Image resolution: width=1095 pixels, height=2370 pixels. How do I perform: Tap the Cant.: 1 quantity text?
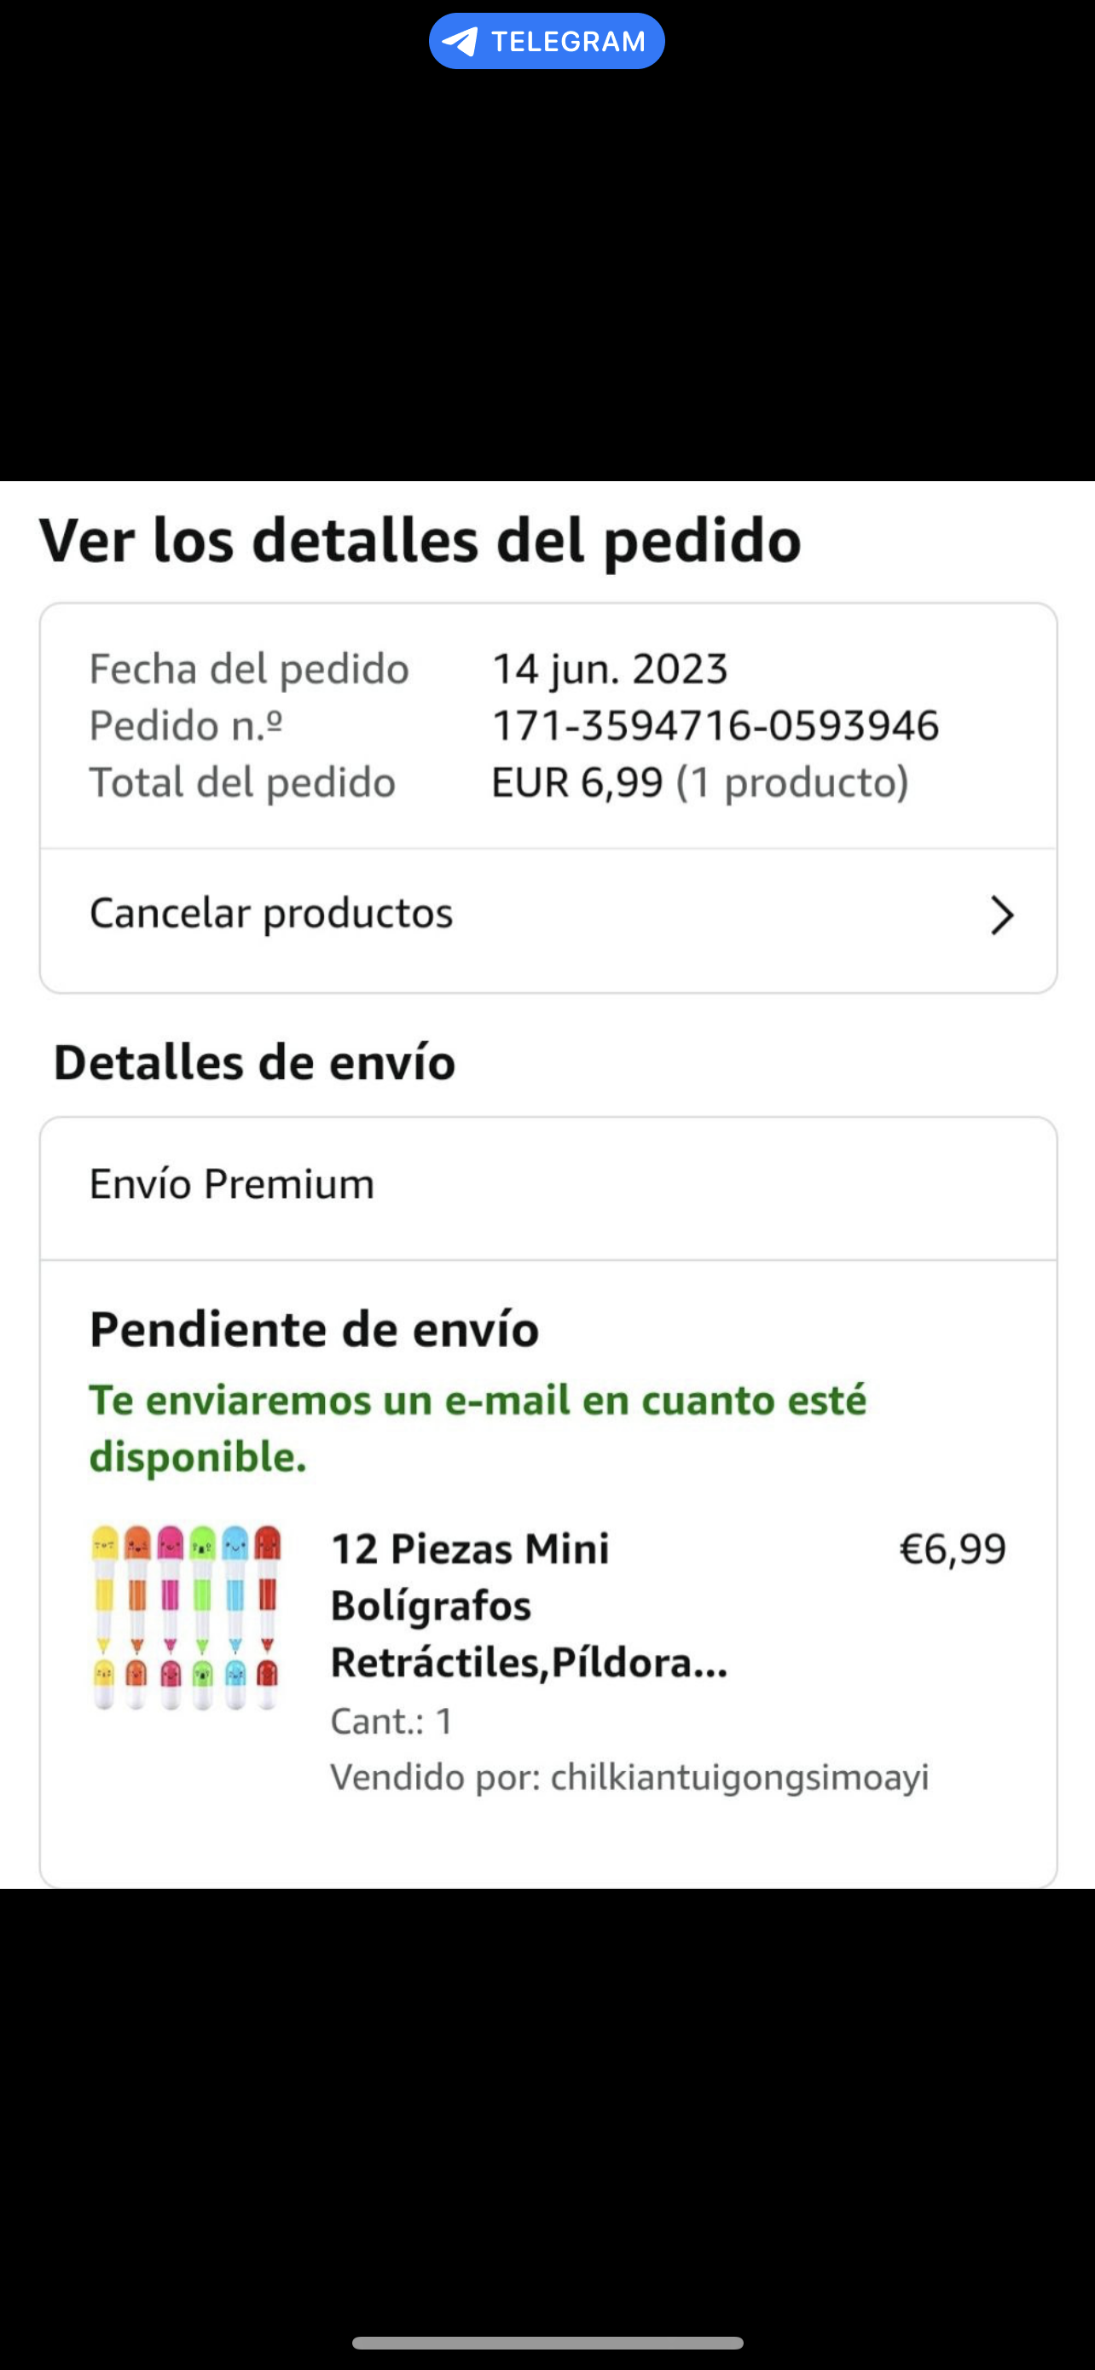pyautogui.click(x=391, y=1721)
